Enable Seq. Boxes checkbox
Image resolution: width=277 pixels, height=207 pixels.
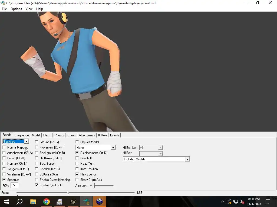[x=37, y=164]
